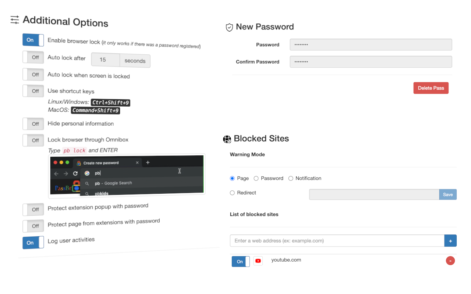Screen dimensions: 471x294
Task: Click the Delete Pass button
Action: click(x=431, y=88)
